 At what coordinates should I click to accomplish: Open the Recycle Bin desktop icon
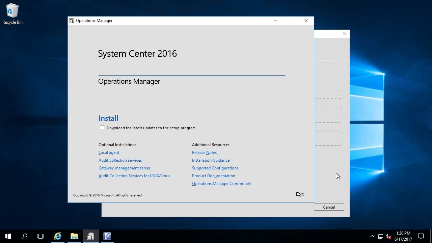point(12,13)
